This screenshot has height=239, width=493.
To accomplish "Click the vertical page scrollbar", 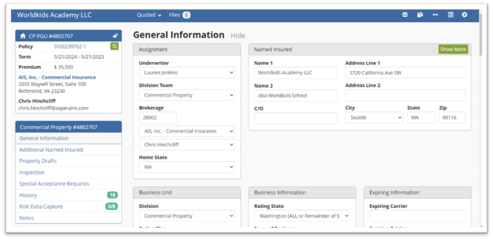I will point(482,35).
